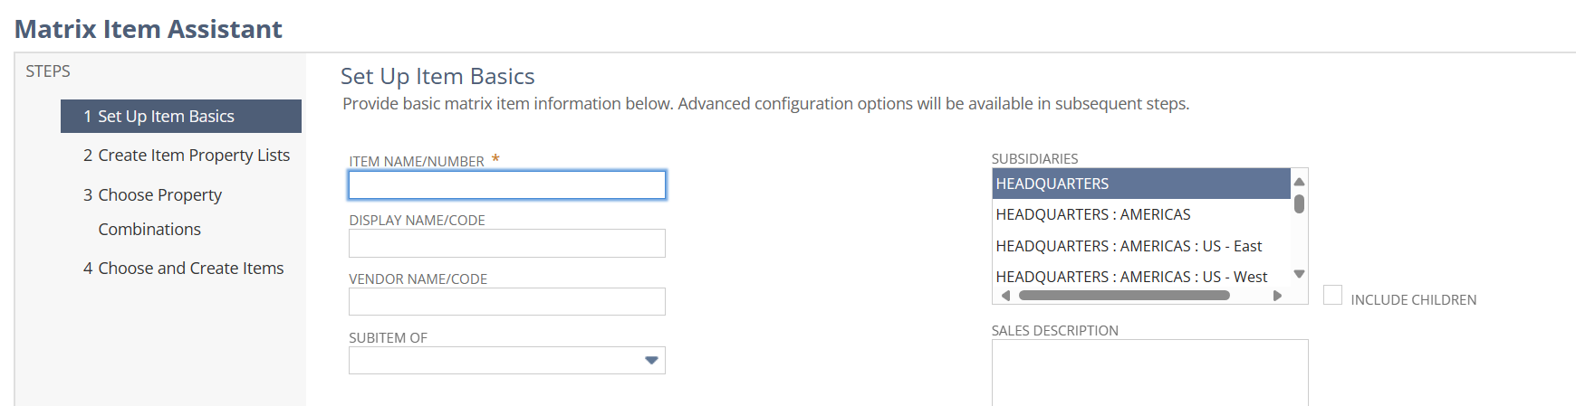Image resolution: width=1576 pixels, height=406 pixels.
Task: Enable Include Children checkbox
Action: tap(1332, 295)
